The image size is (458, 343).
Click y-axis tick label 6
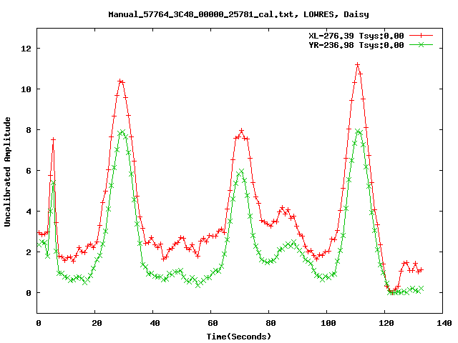pyautogui.click(x=29, y=171)
